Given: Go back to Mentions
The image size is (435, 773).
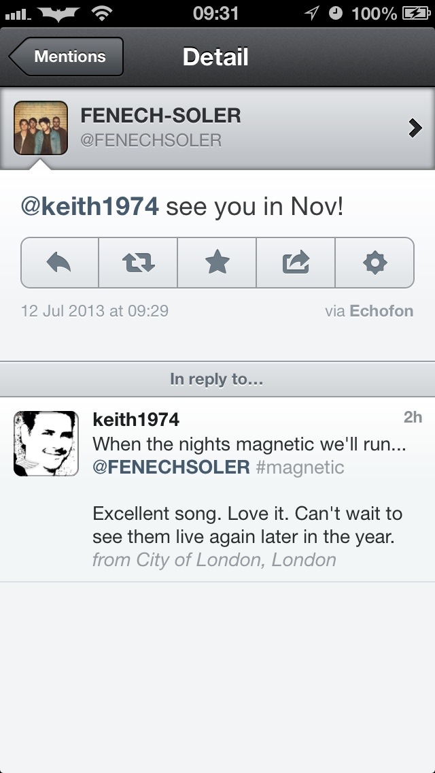Looking at the screenshot, I should click(x=67, y=56).
